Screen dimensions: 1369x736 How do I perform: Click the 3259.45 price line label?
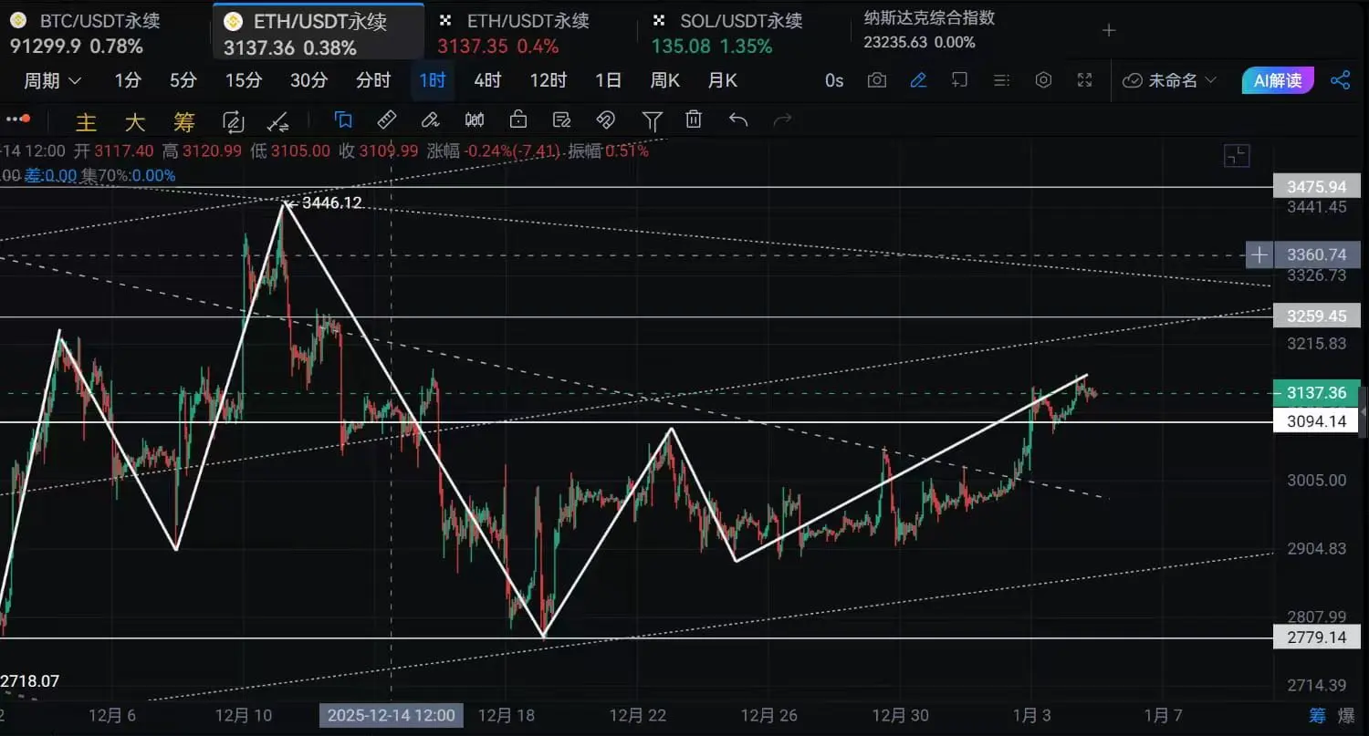point(1317,316)
